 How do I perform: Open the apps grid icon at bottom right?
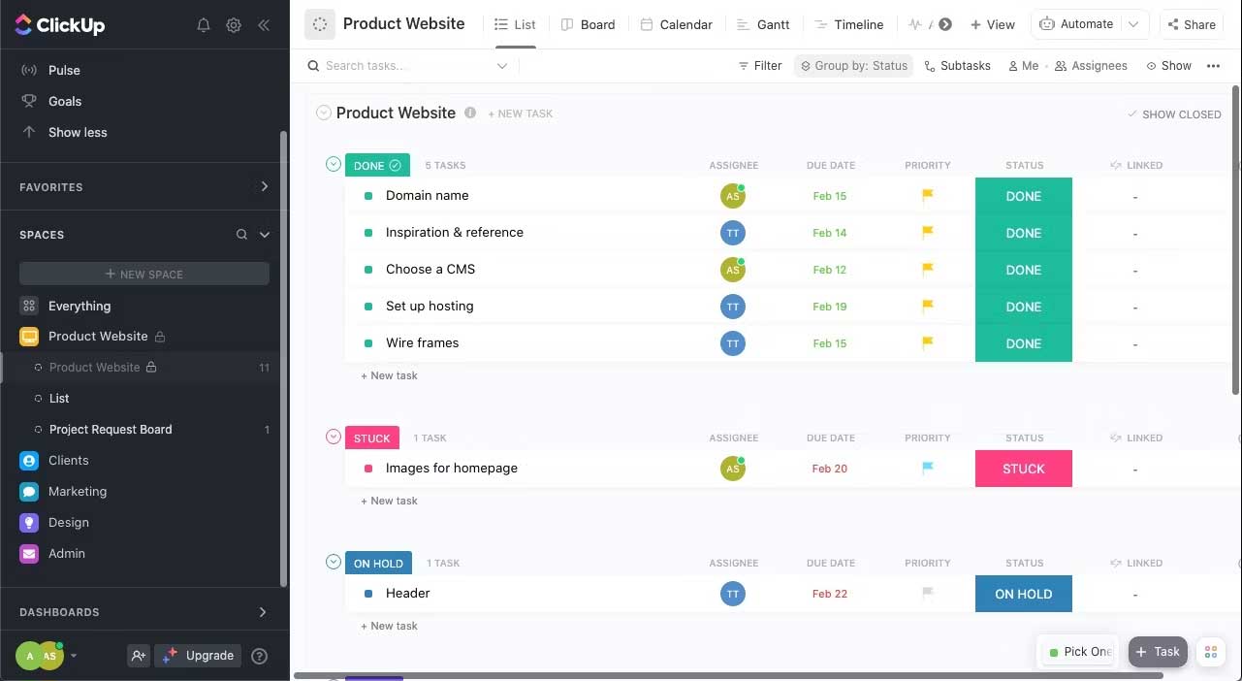(x=1210, y=651)
